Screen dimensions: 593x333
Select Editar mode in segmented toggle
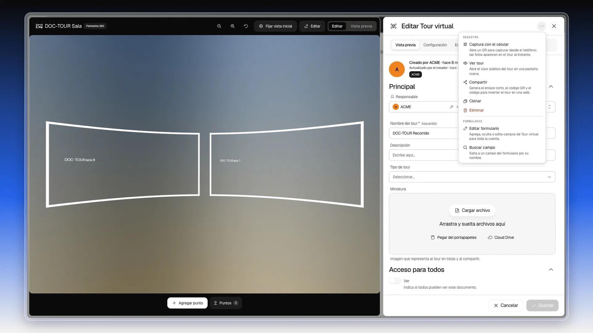point(337,26)
